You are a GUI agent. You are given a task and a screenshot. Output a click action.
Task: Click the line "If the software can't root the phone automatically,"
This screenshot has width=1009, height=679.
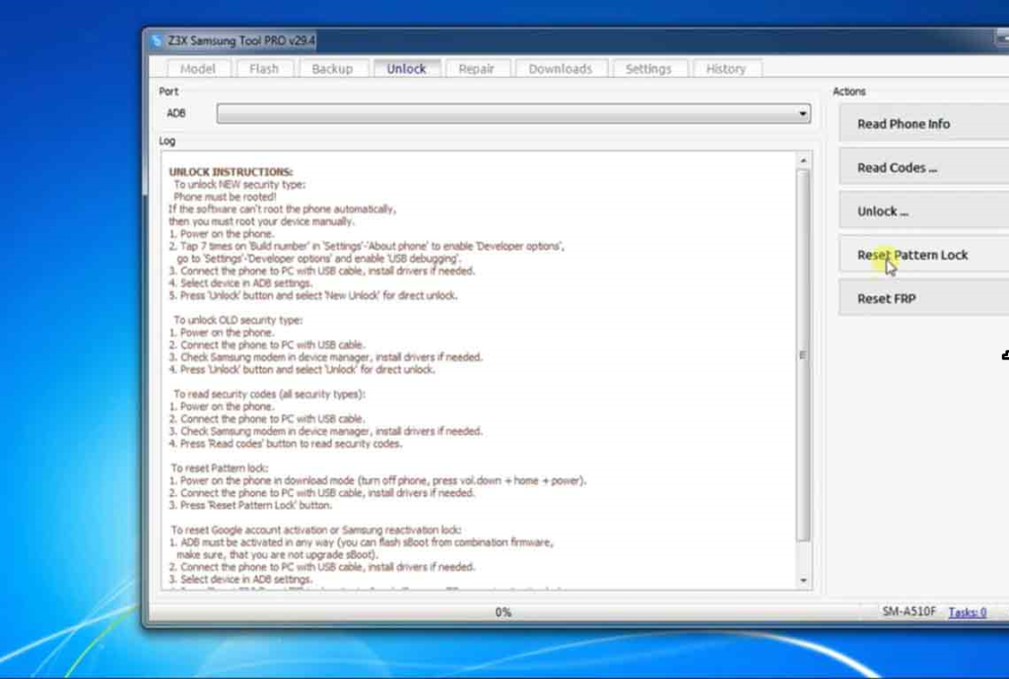tap(283, 209)
